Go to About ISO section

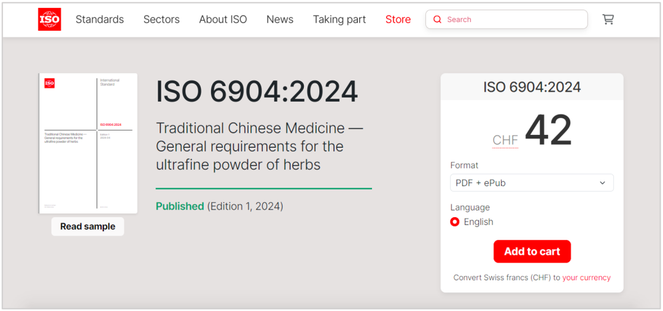223,20
